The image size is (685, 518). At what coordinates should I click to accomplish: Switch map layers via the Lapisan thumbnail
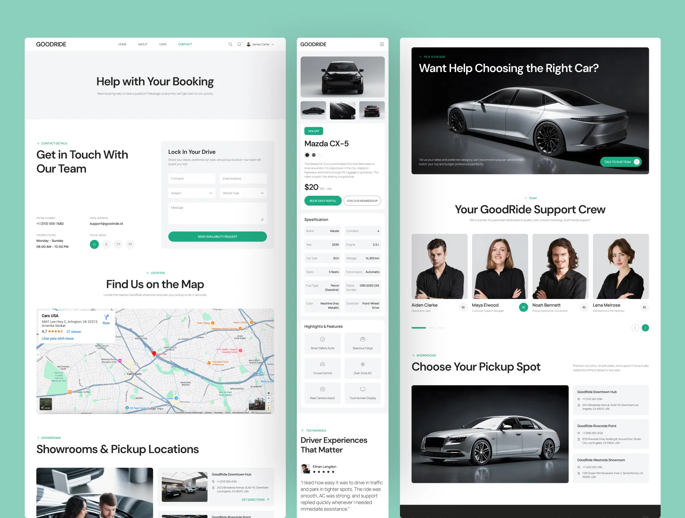coord(46,404)
